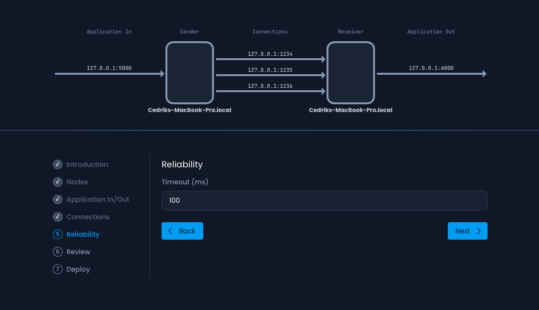Screen dimensions: 539x310
Task: Click the Deploy step number 7 icon
Action: (58, 269)
